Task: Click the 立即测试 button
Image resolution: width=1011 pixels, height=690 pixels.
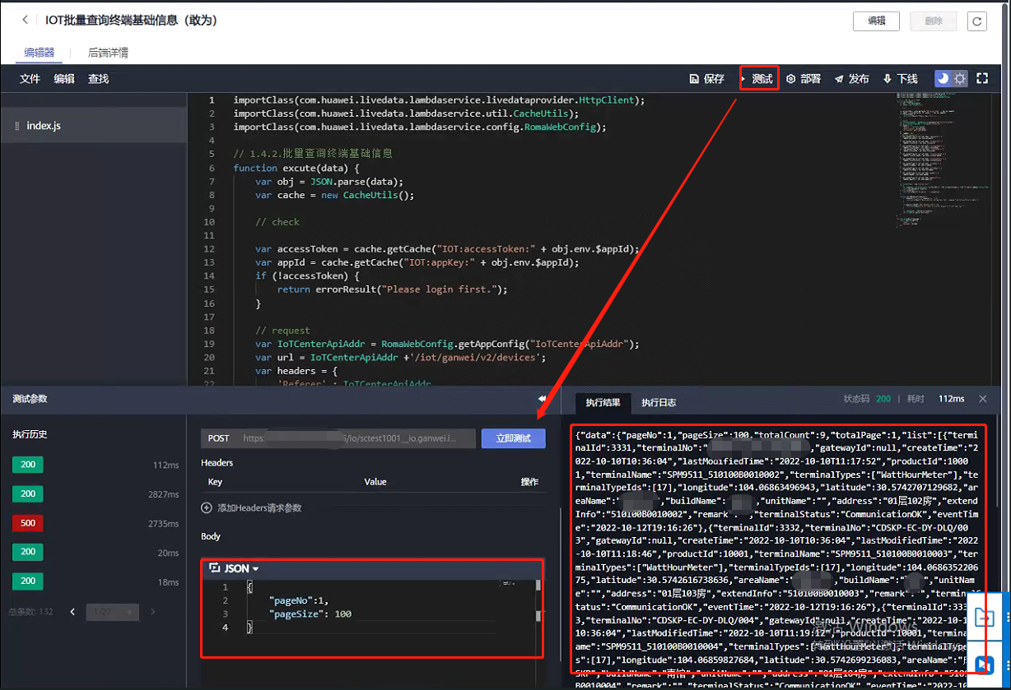Action: [513, 438]
